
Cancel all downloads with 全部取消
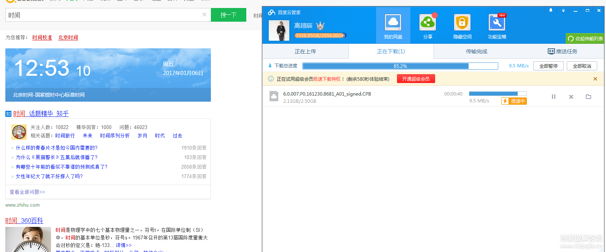[582, 66]
